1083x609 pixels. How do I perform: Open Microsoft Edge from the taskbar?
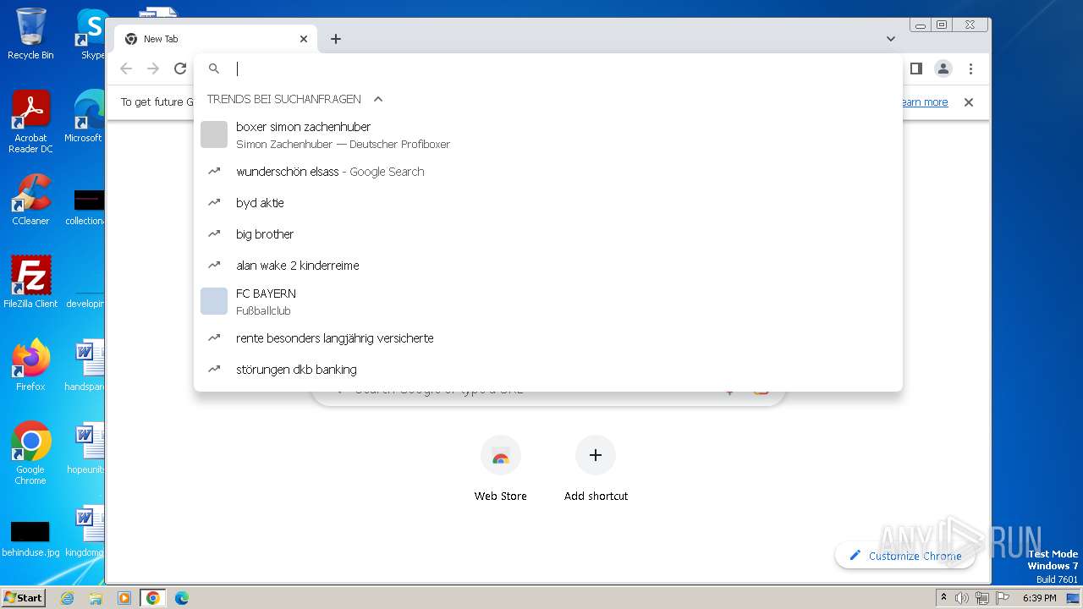(181, 598)
